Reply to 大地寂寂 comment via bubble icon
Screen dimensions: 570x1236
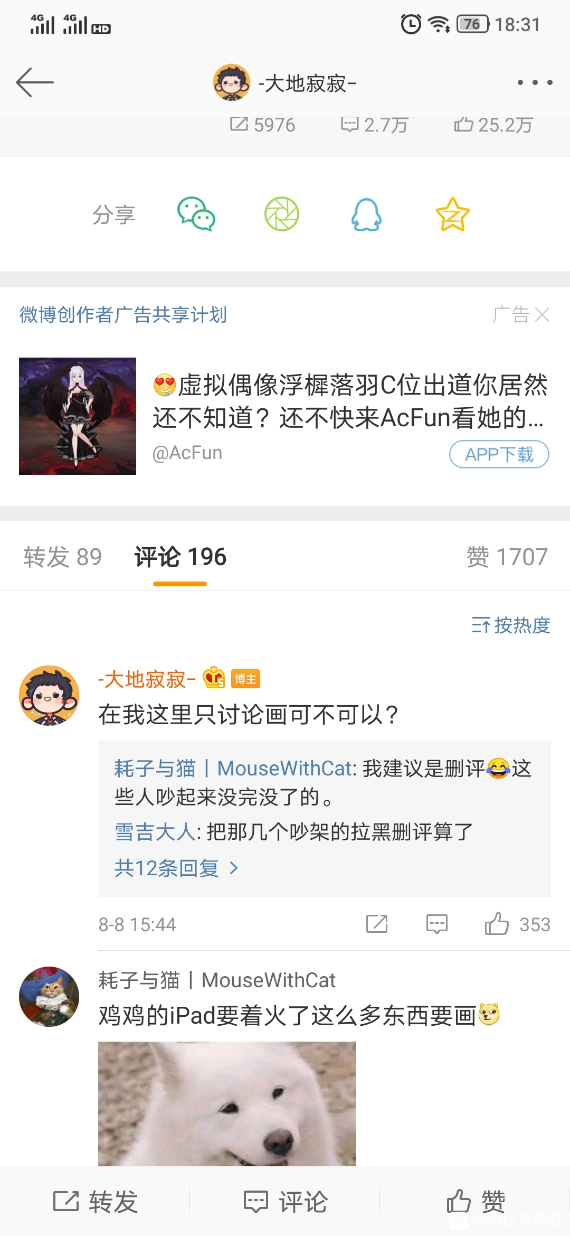tap(437, 924)
